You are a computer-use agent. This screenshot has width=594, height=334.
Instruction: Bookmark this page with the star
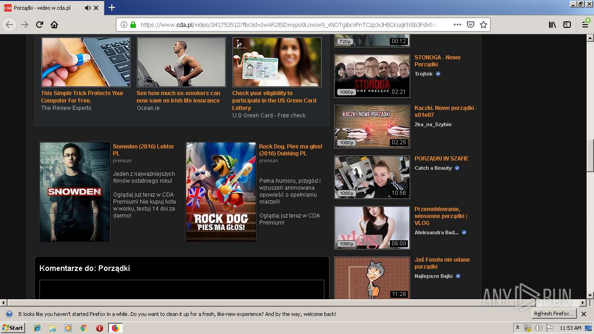pyautogui.click(x=483, y=25)
